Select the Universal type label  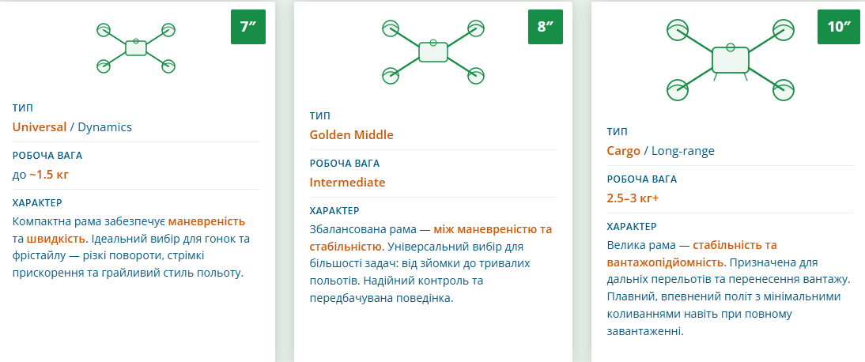coord(40,127)
